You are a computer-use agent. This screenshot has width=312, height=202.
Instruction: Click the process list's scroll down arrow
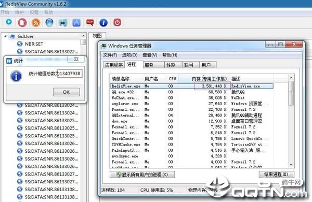(x=291, y=165)
